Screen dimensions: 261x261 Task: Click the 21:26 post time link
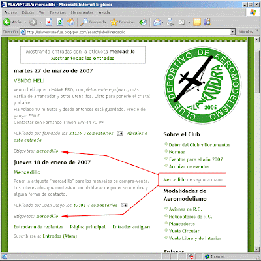coord(76,133)
